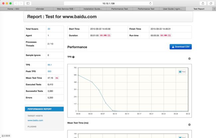Reload the page with the refresh icon
Screen dimensions: 216x138
coord(151,3)
